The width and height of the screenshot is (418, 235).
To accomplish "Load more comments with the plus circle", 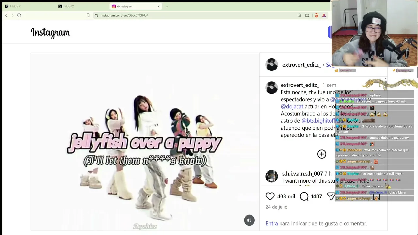I will click(322, 154).
